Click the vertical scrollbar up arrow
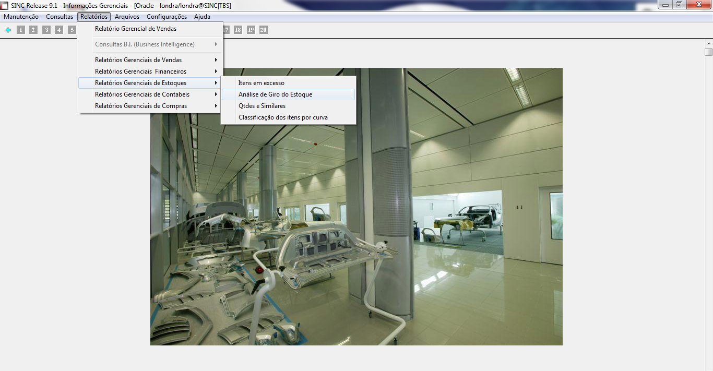The image size is (713, 371). 708,43
